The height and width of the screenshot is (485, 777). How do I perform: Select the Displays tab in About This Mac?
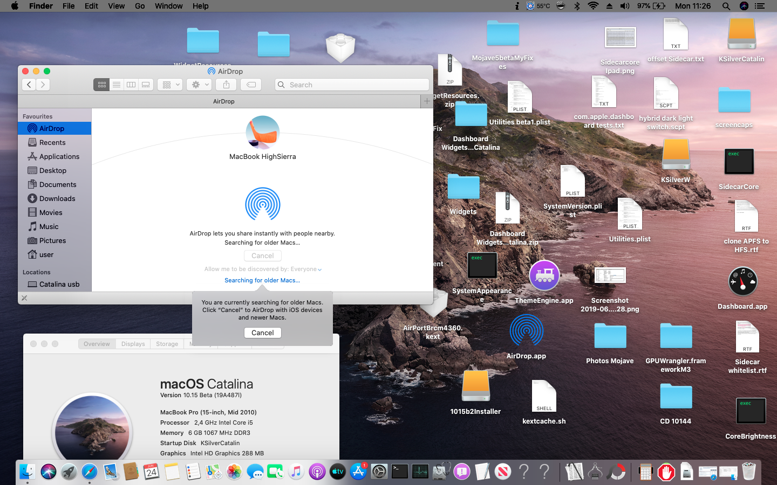tap(133, 344)
